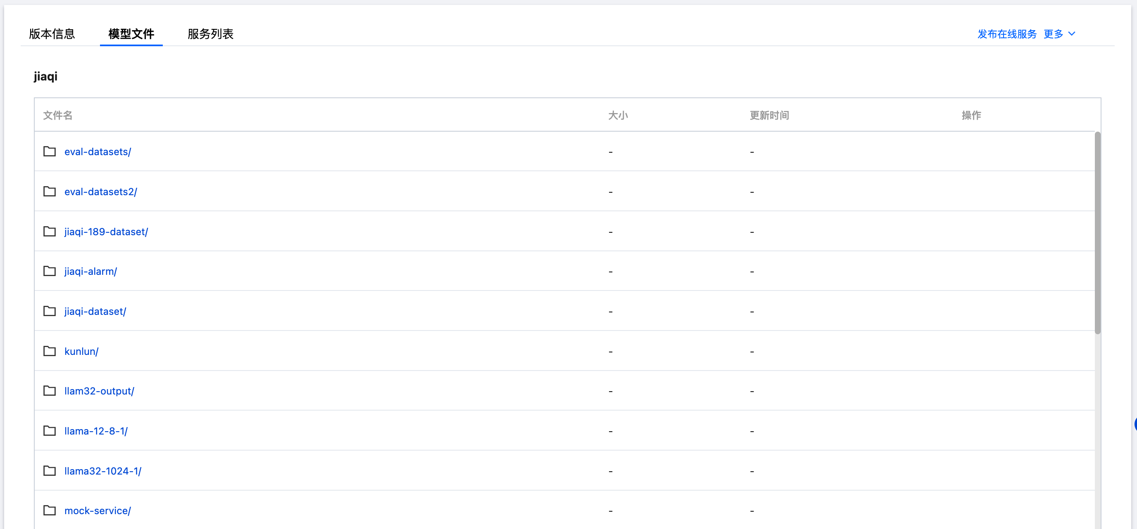Screen dimensions: 1137x529
Task: Click folder icon beside jiaqi-alarm/
Action: (50, 271)
